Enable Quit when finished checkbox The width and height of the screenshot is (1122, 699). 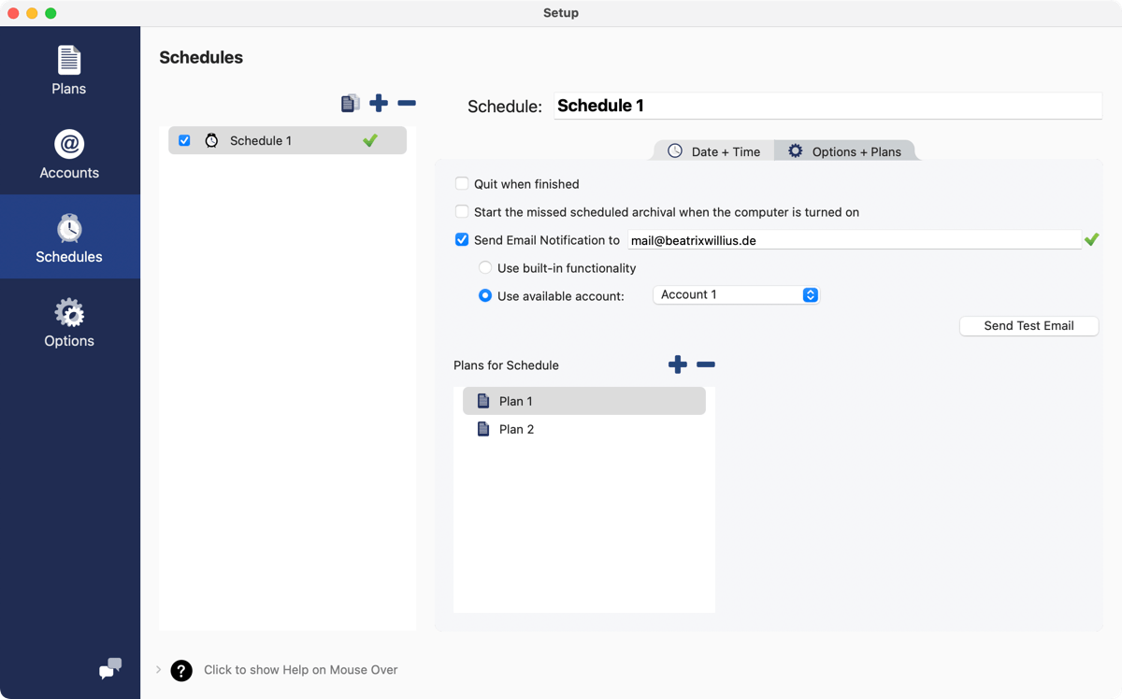pyautogui.click(x=462, y=184)
